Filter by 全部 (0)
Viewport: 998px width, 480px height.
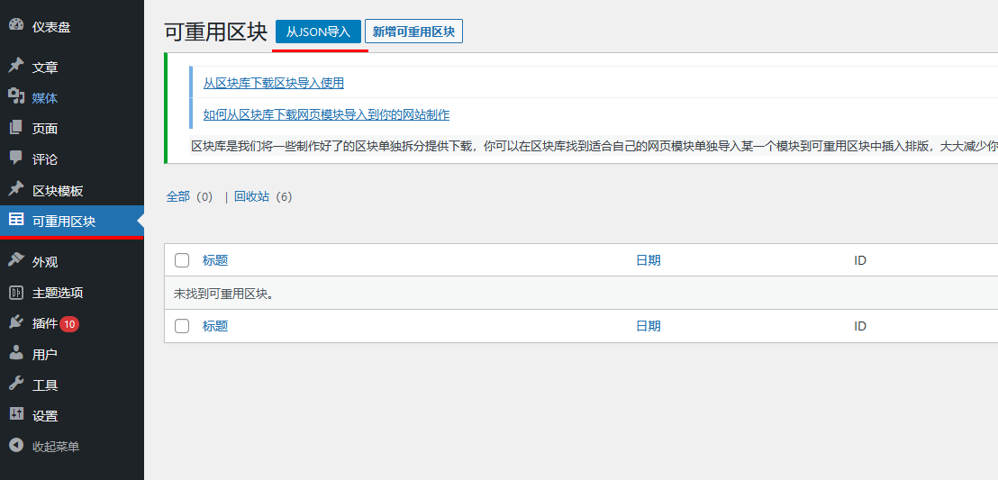click(190, 196)
